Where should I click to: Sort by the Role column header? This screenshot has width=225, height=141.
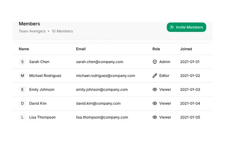pos(156,49)
